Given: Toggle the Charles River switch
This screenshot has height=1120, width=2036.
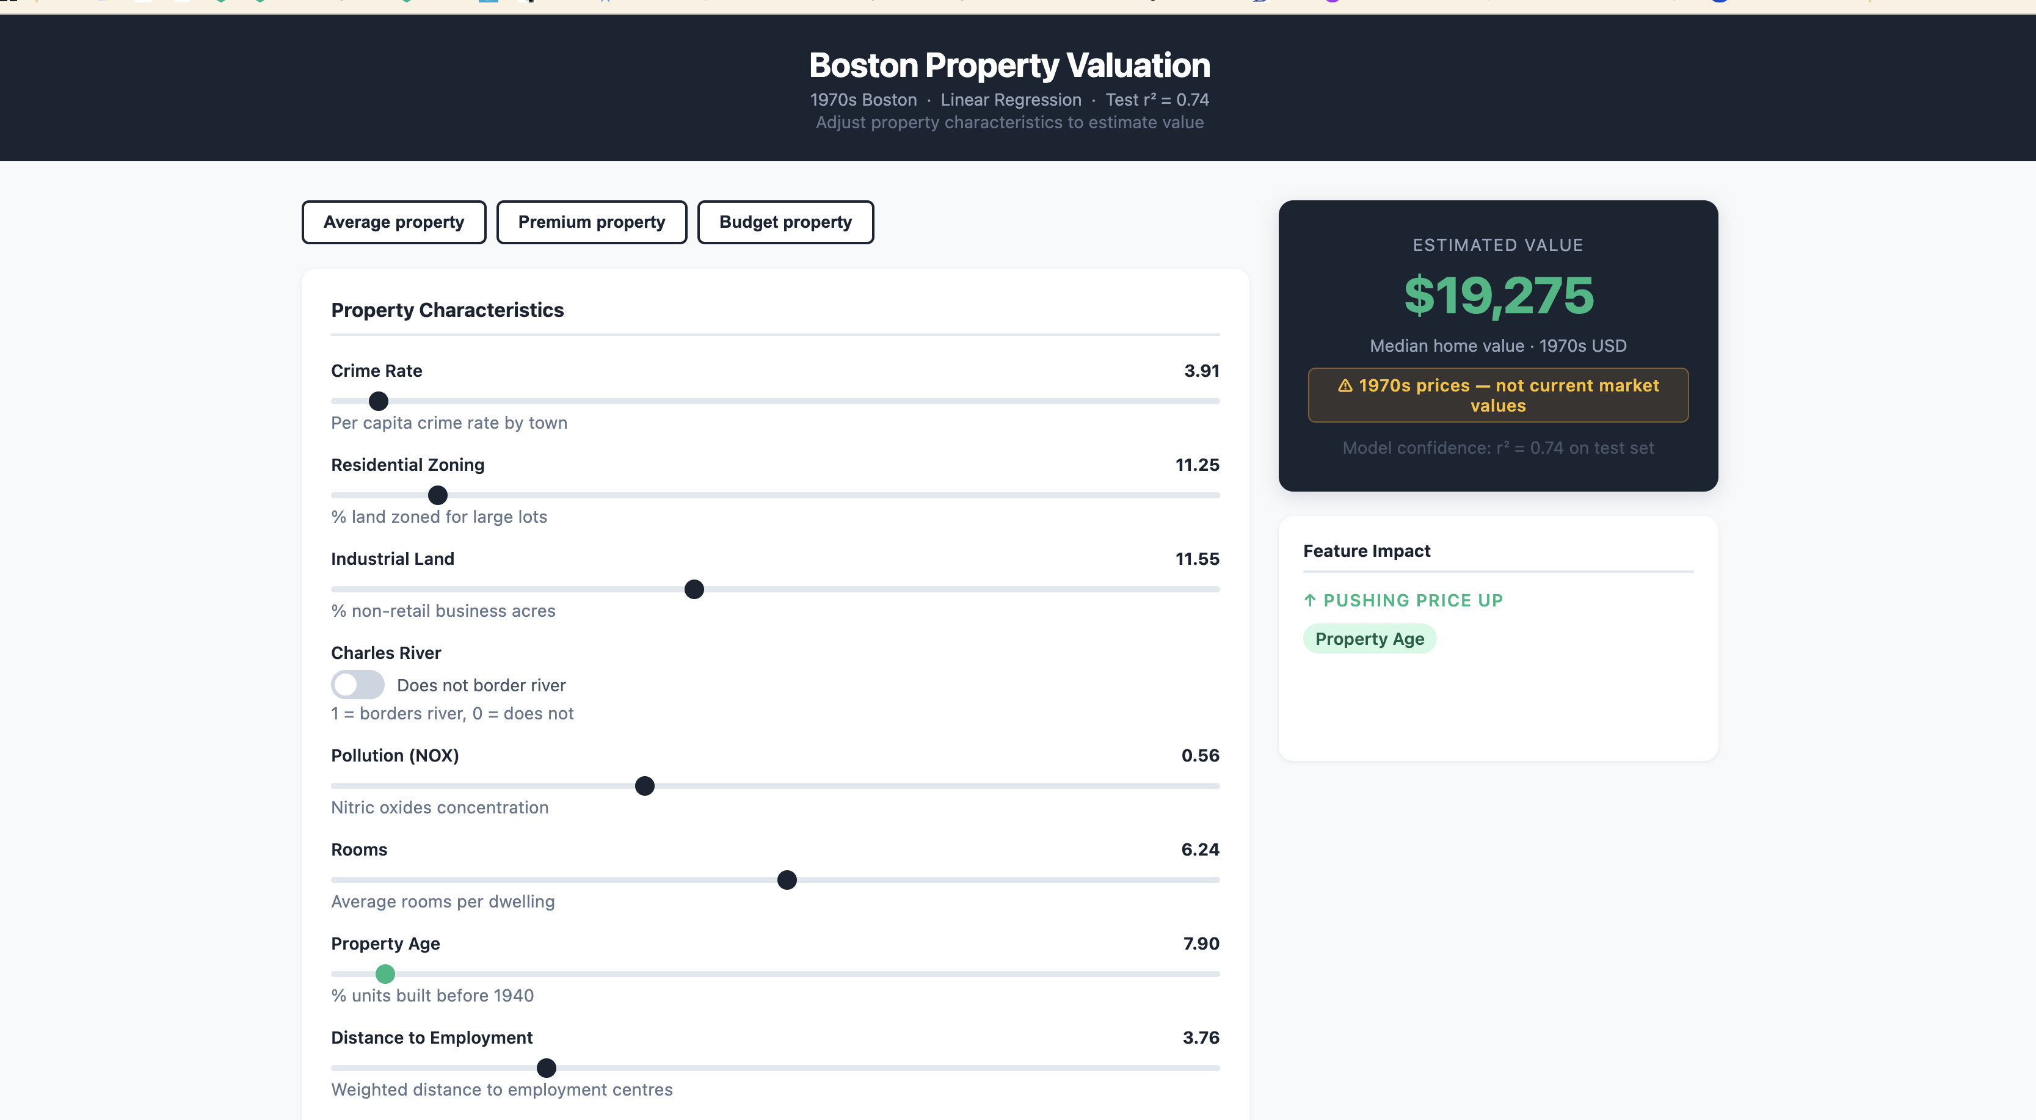Looking at the screenshot, I should coord(357,685).
